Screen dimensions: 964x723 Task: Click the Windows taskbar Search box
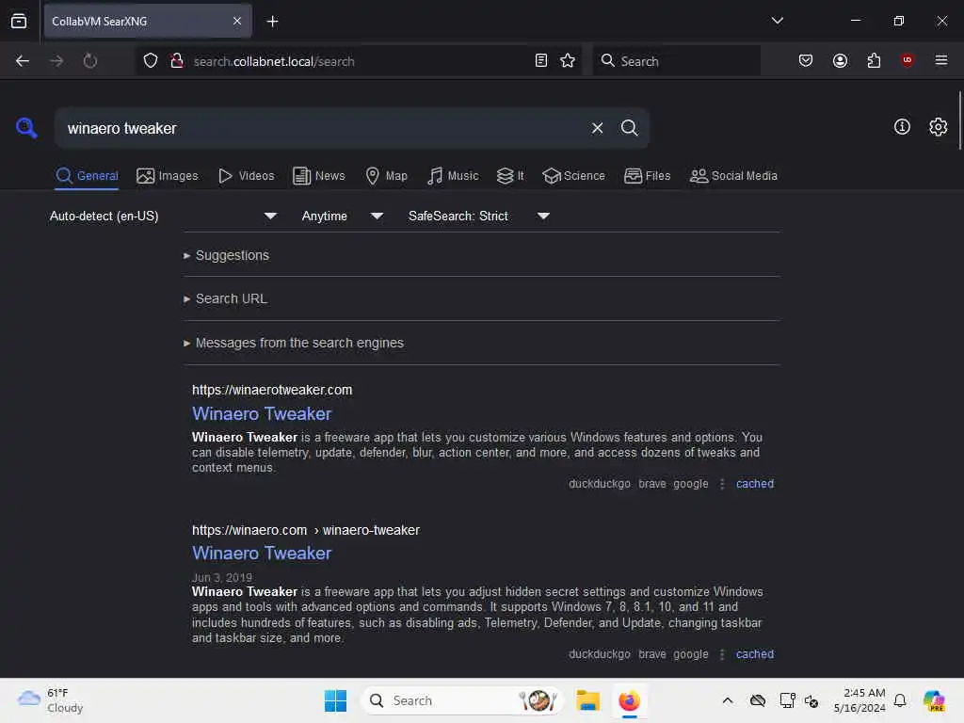click(461, 700)
